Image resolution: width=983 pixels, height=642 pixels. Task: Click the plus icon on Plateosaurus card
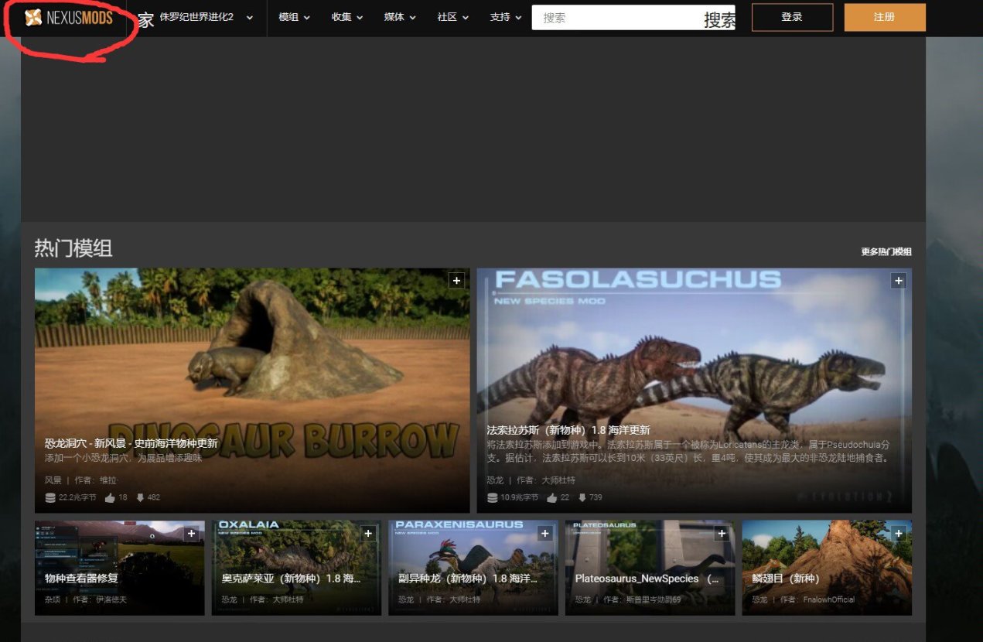(722, 534)
